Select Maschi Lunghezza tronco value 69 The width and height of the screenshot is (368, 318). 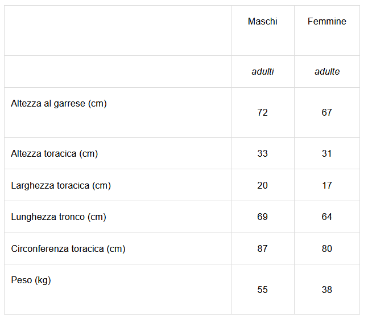262,217
